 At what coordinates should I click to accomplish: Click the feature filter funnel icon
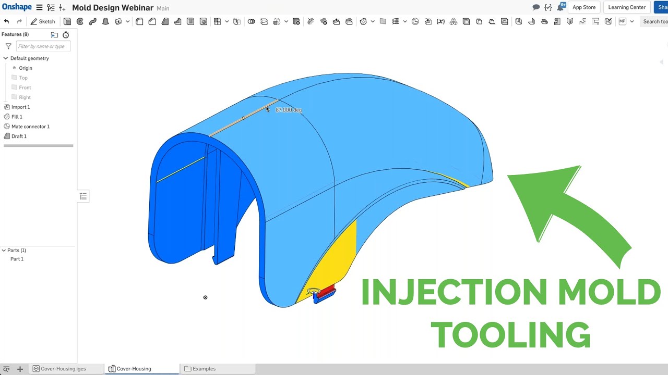pyautogui.click(x=8, y=46)
